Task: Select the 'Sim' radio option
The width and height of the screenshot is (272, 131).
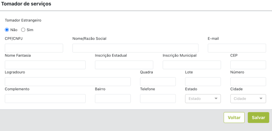Action: pyautogui.click(x=23, y=30)
